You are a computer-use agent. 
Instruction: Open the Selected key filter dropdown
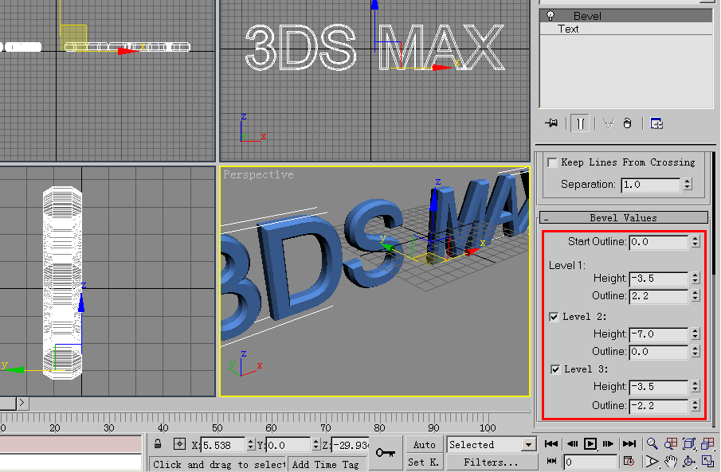(528, 444)
